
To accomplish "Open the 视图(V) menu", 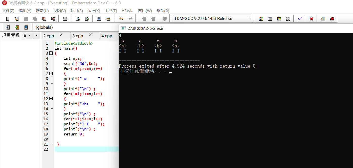I will point(59,11).
